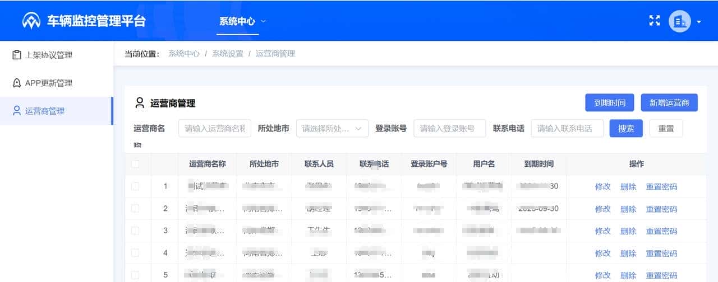Click the 运营商管理 breadcrumb
Viewport: 718px width, 282px height.
pos(275,54)
